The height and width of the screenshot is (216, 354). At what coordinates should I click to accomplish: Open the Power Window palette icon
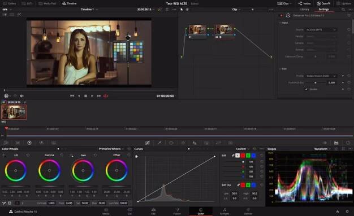171,143
